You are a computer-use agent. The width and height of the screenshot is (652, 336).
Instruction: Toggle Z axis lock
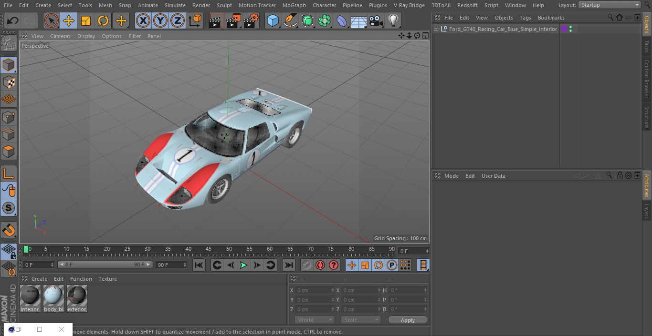pos(178,20)
